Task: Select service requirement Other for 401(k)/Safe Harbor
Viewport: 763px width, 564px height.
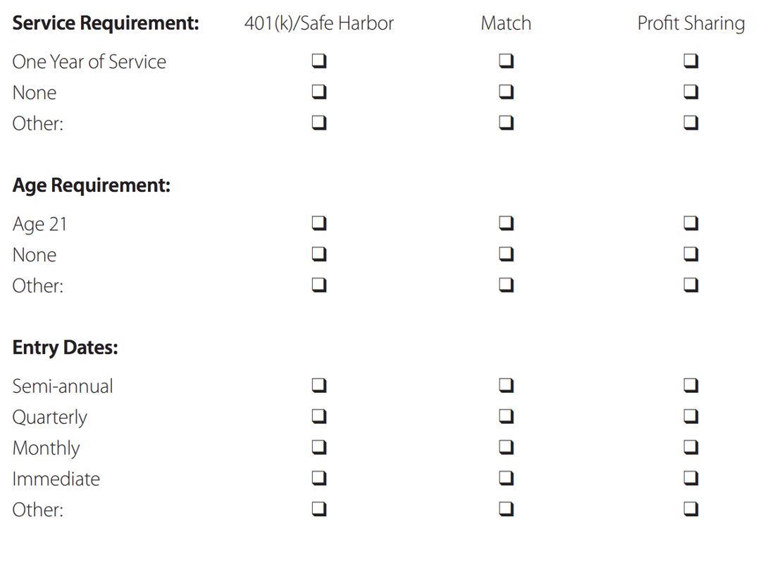Action: click(x=319, y=123)
